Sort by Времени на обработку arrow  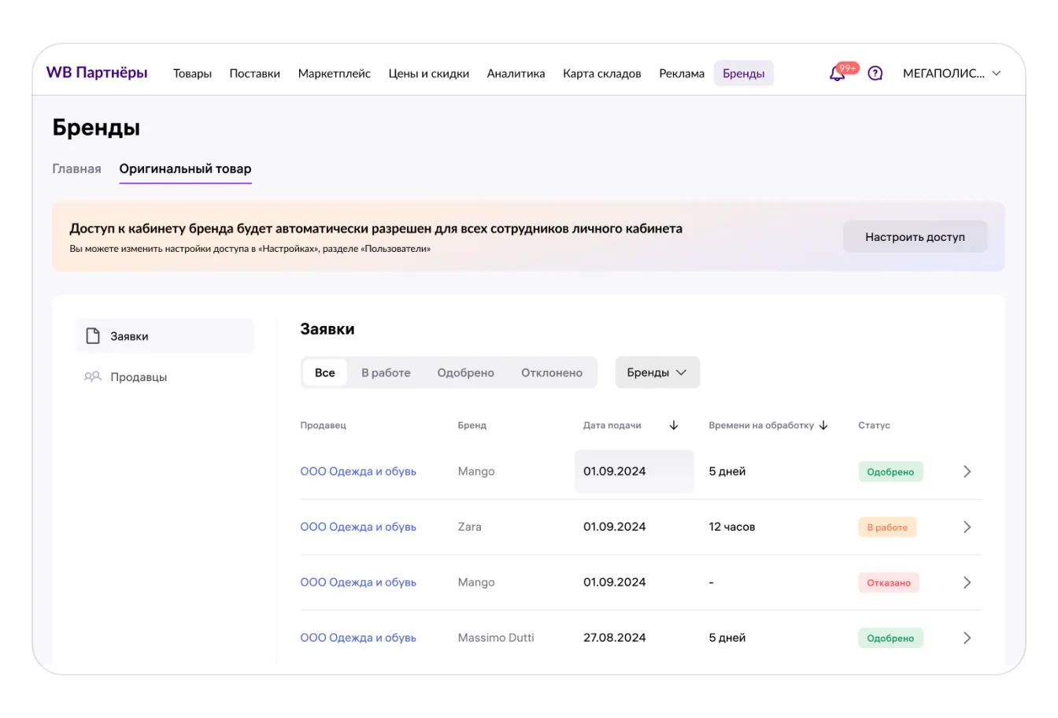click(823, 425)
